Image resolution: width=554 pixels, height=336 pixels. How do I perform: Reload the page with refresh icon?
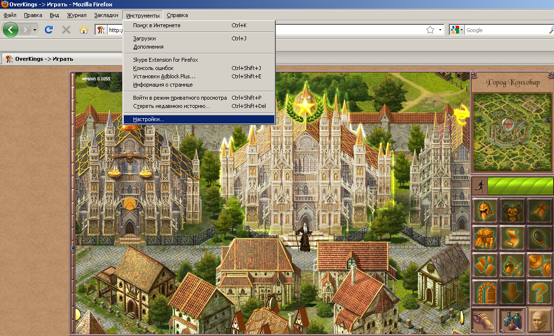tap(49, 30)
